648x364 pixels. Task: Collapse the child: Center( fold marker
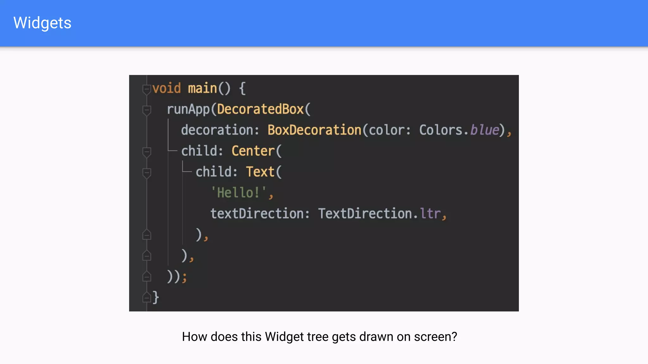pyautogui.click(x=146, y=152)
